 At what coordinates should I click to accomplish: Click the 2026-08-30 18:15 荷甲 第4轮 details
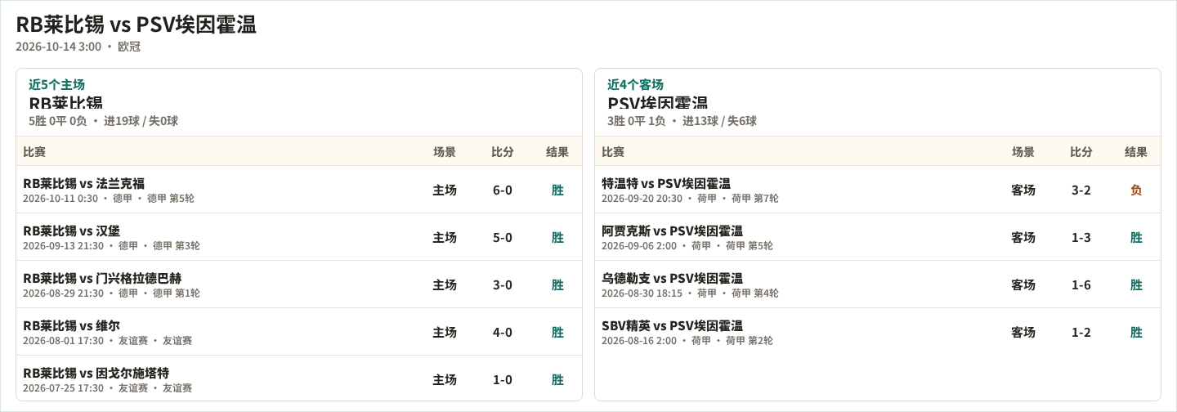[690, 293]
